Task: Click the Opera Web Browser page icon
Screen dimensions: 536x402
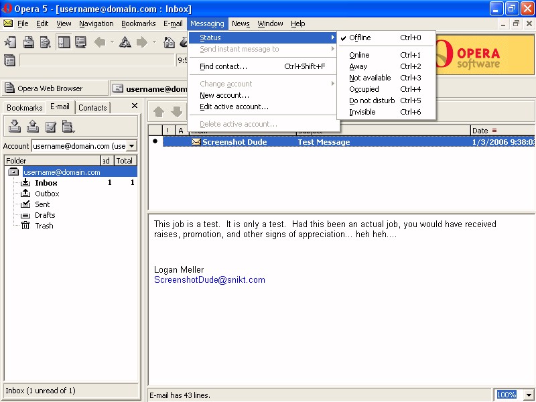Action: 9,88
